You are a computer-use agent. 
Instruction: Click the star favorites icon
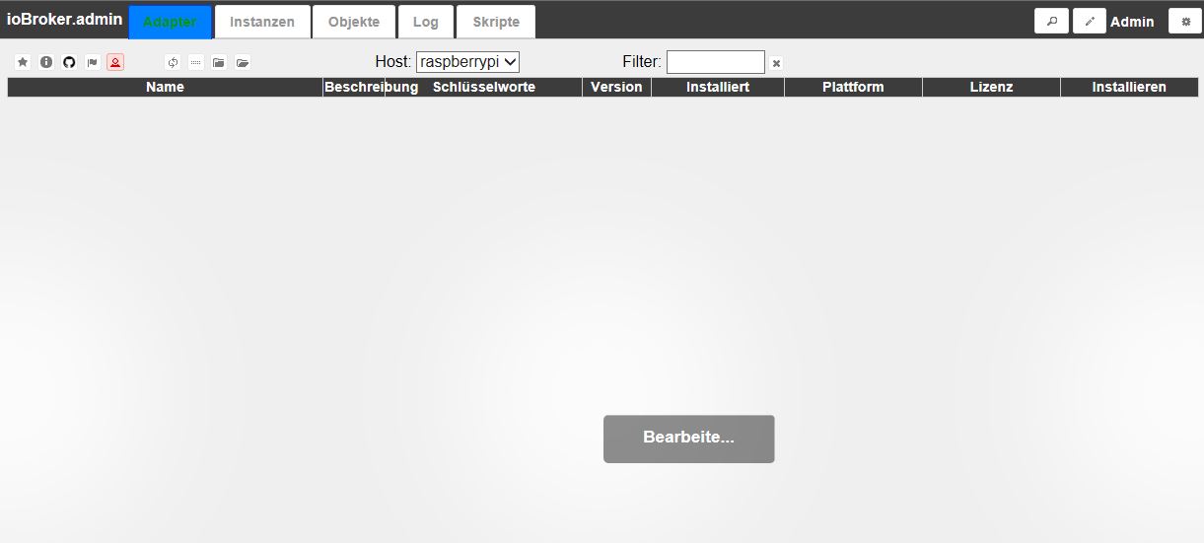pyautogui.click(x=23, y=62)
